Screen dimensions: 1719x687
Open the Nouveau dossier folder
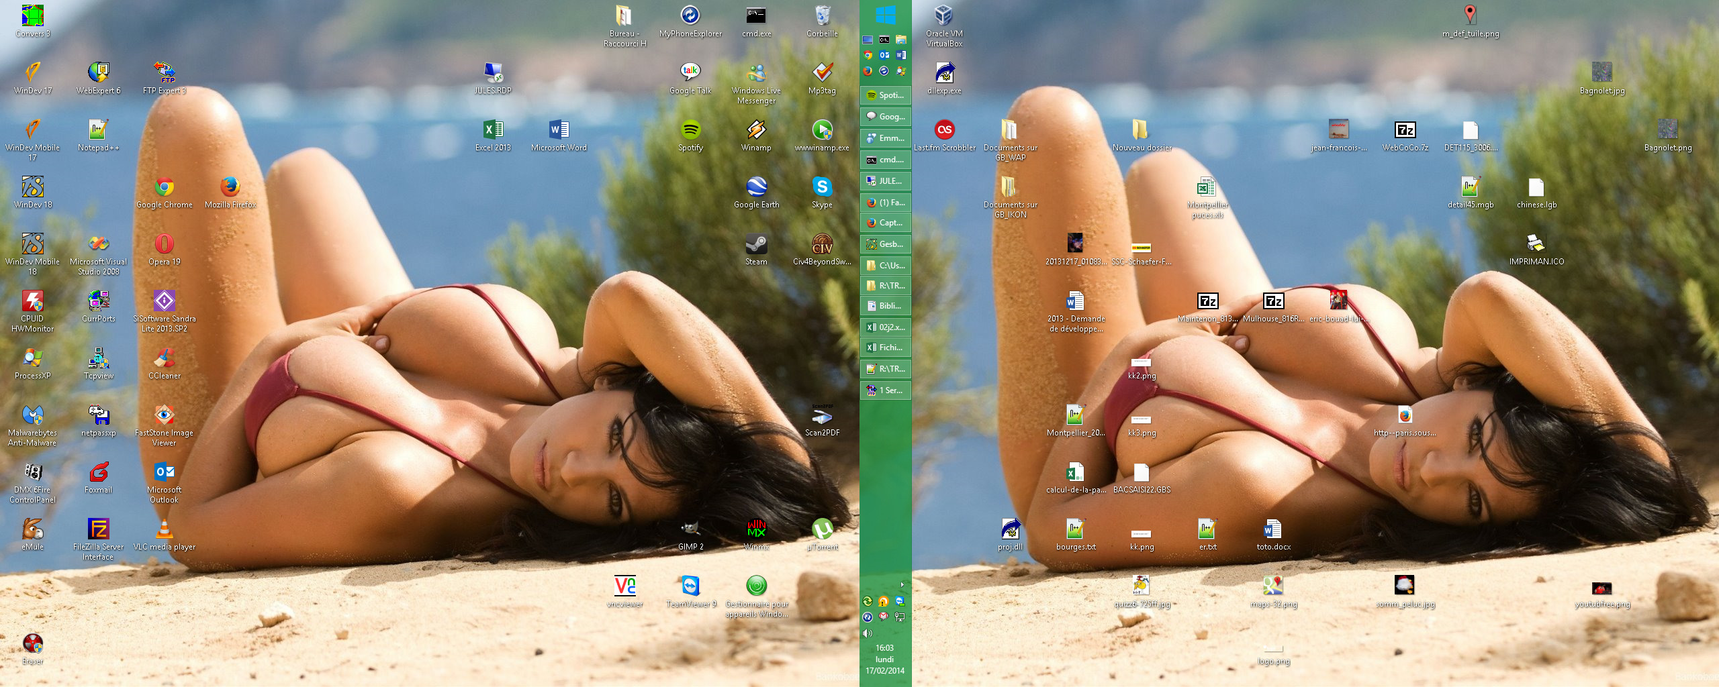coord(1142,130)
